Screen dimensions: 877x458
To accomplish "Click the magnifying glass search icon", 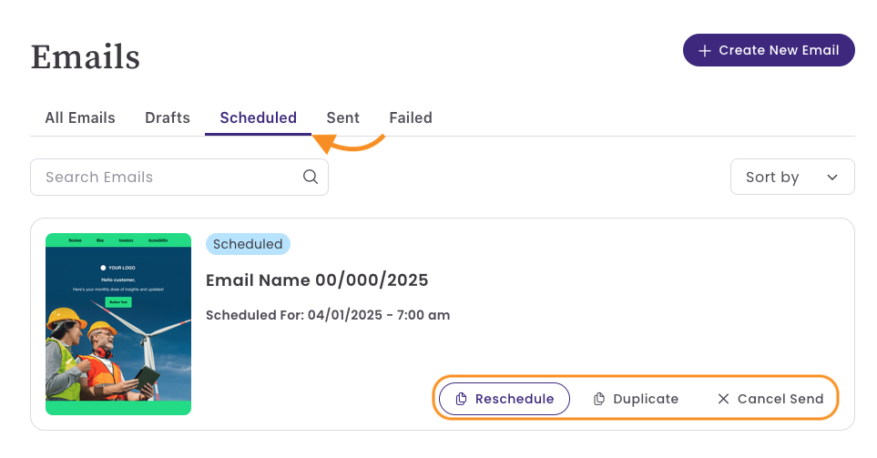I will [311, 177].
